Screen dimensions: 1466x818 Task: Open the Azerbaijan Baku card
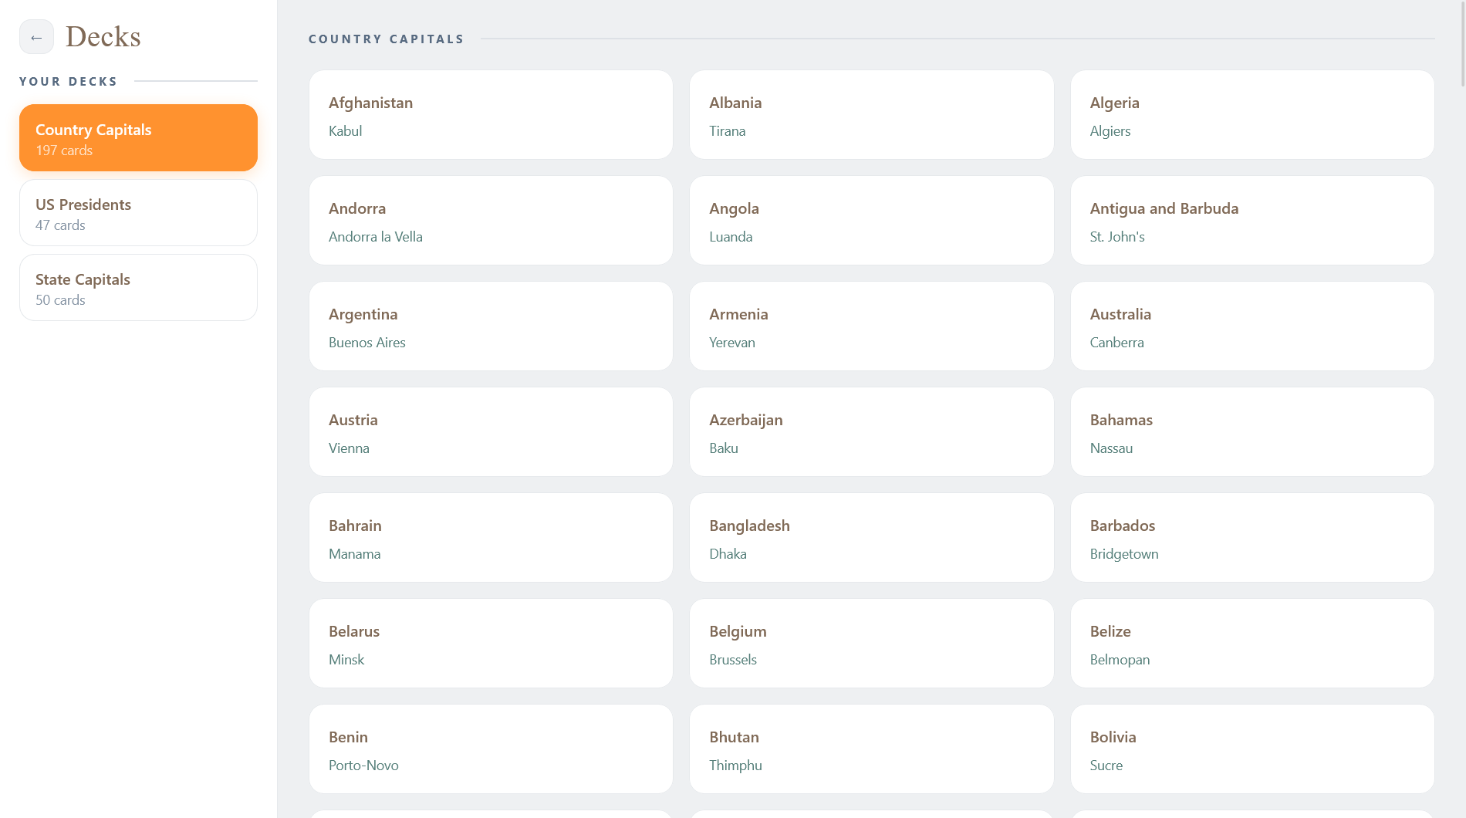tap(871, 432)
